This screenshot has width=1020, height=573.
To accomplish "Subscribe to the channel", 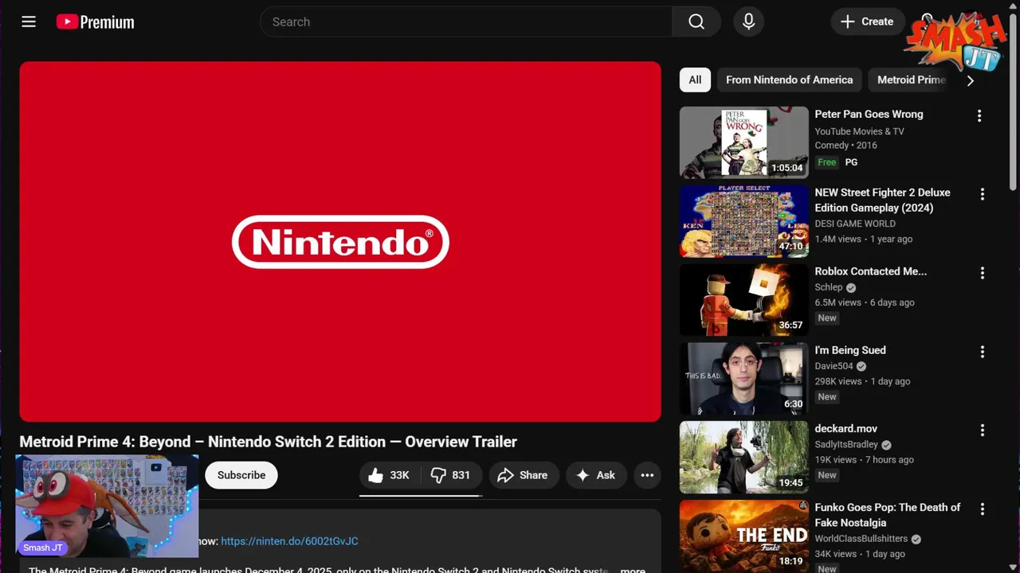I will (x=241, y=475).
